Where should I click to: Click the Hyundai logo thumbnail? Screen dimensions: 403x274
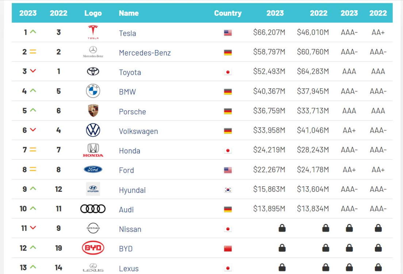click(93, 189)
